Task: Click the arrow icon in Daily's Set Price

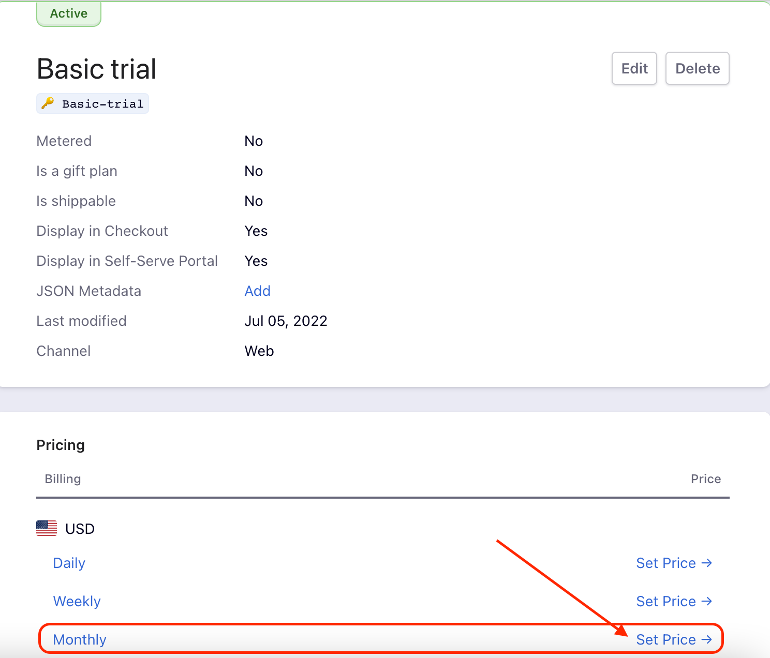Action: point(707,563)
